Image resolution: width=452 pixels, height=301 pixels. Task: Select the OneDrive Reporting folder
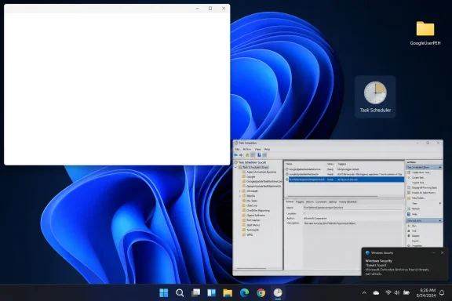click(x=256, y=211)
